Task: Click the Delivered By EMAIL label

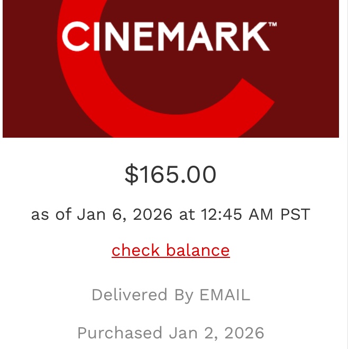Action: (x=170, y=295)
